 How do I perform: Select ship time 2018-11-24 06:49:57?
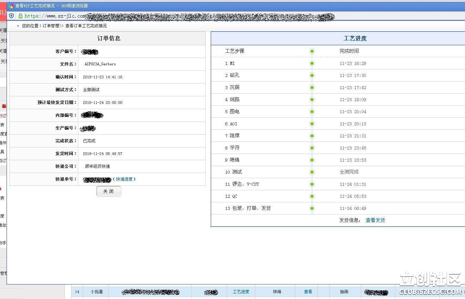coord(102,154)
